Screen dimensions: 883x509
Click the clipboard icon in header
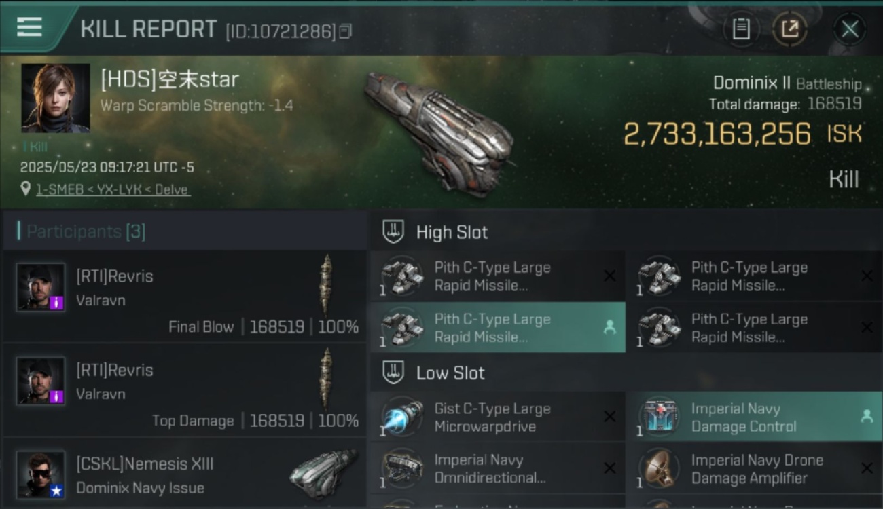pos(741,29)
